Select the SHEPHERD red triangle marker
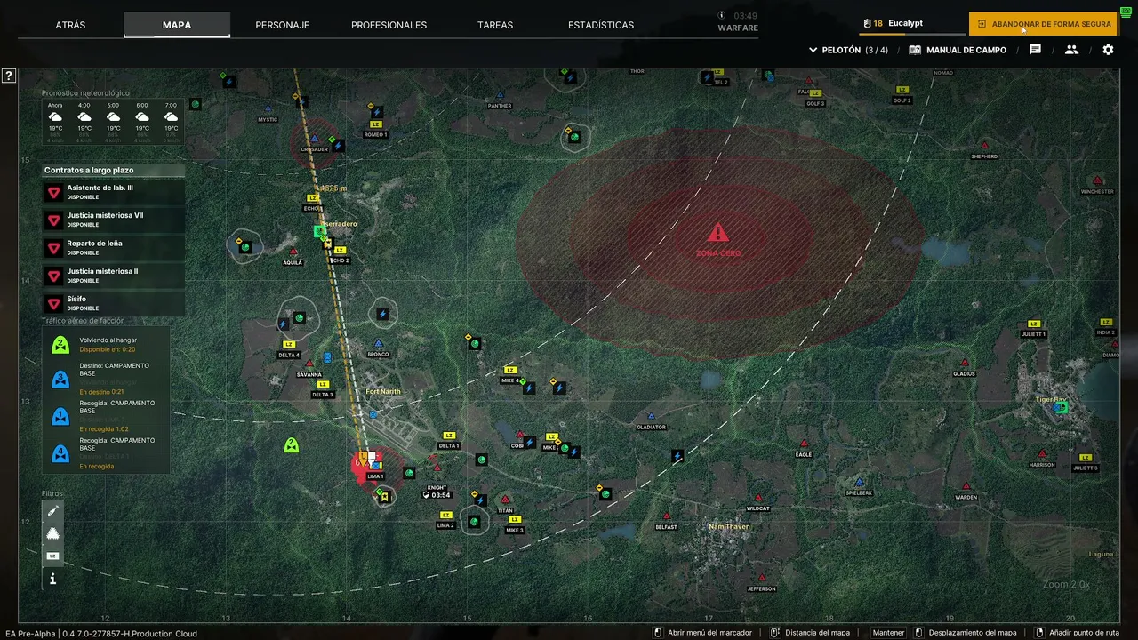Image resolution: width=1138 pixels, height=640 pixels. pos(984,145)
